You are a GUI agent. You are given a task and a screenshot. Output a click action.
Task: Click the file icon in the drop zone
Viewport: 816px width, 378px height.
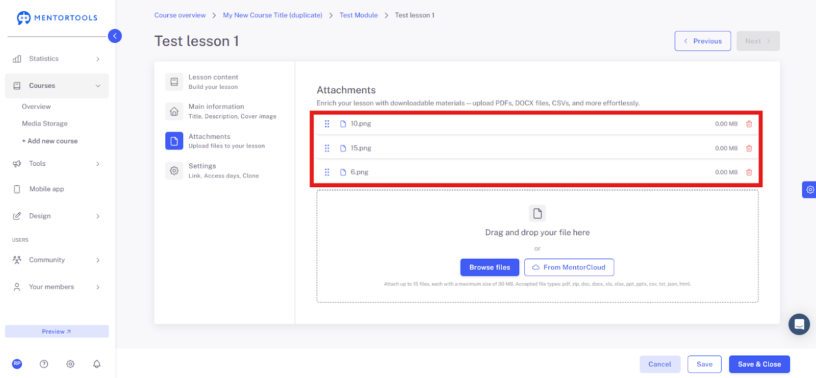[x=538, y=213]
